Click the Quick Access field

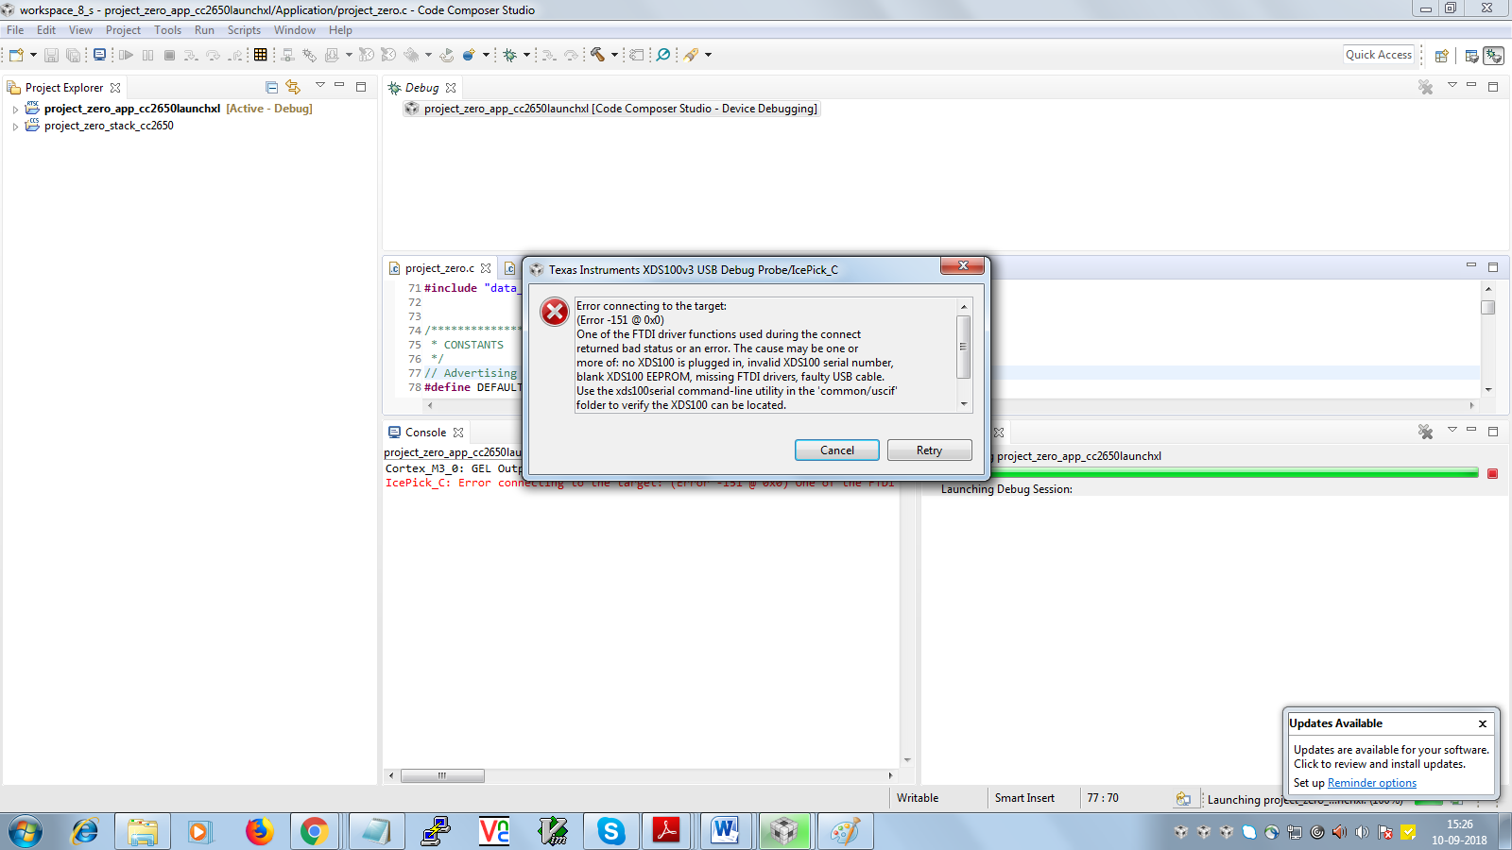coord(1379,55)
